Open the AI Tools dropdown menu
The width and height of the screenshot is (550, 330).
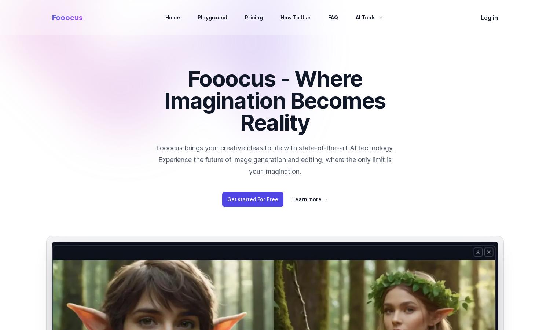pos(369,18)
